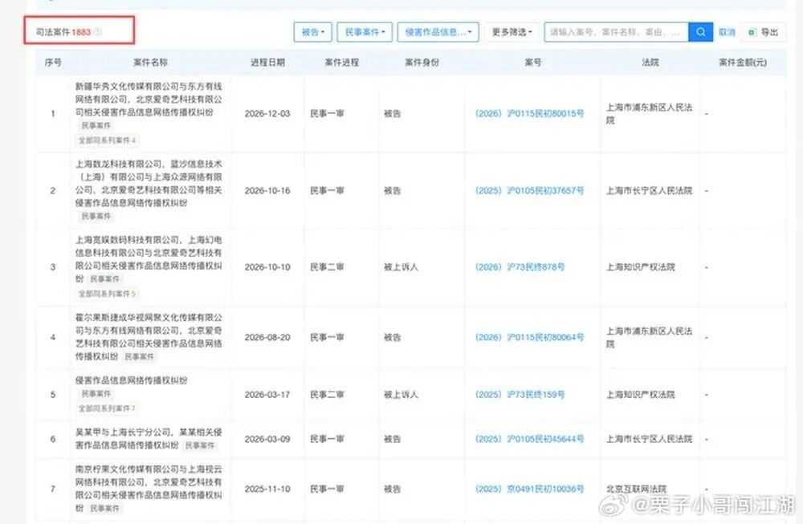Viewport: 803px width, 524px height.
Task: Click 民事二审 in row 3
Action: pyautogui.click(x=327, y=267)
